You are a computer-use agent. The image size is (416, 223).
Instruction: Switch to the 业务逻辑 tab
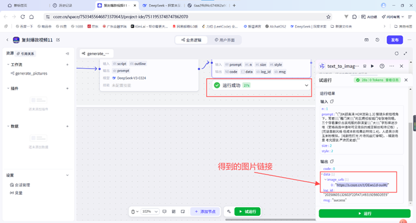coord(191,40)
